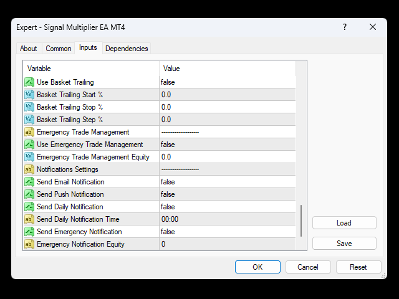
Task: Switch to the Common tab
Action: coord(59,49)
